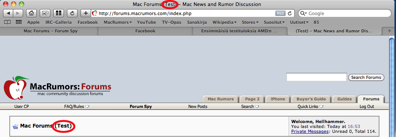396x137 pixels.
Task: Open Top Sites from bookmarks bar grid icon
Action: point(19,22)
